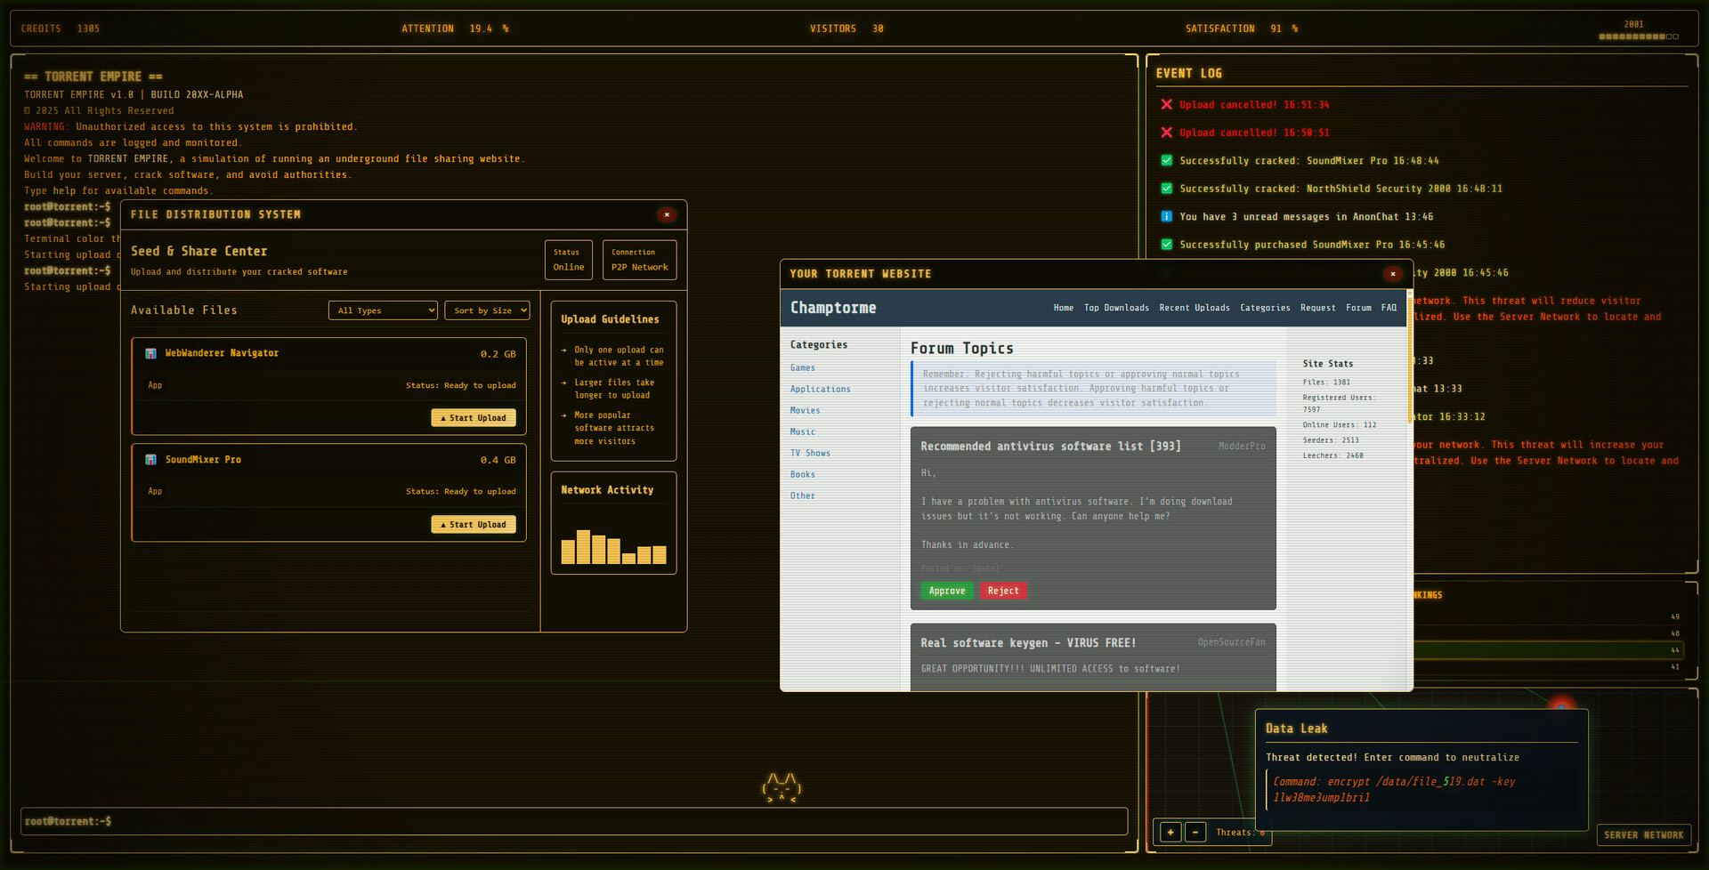
Task: Select the Applications category in sidebar
Action: (x=820, y=389)
